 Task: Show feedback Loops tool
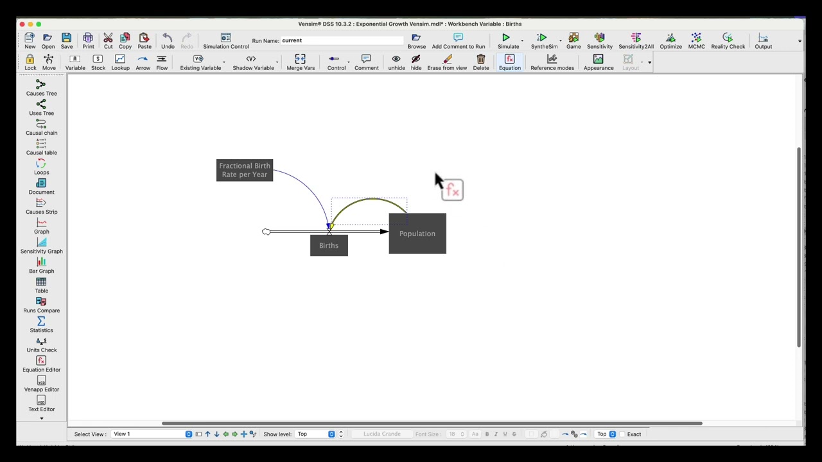pyautogui.click(x=41, y=167)
